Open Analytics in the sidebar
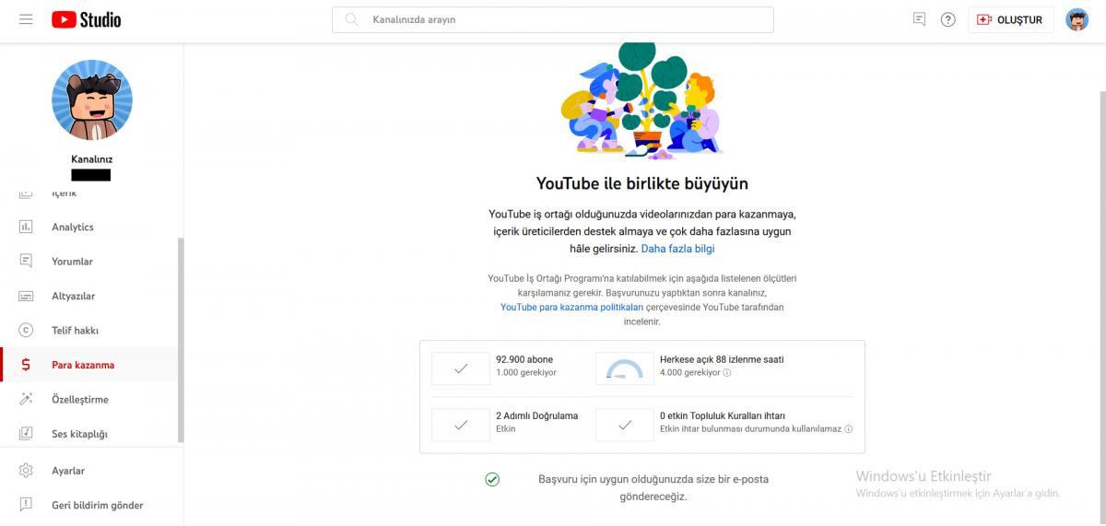The image size is (1106, 526). tap(89, 227)
